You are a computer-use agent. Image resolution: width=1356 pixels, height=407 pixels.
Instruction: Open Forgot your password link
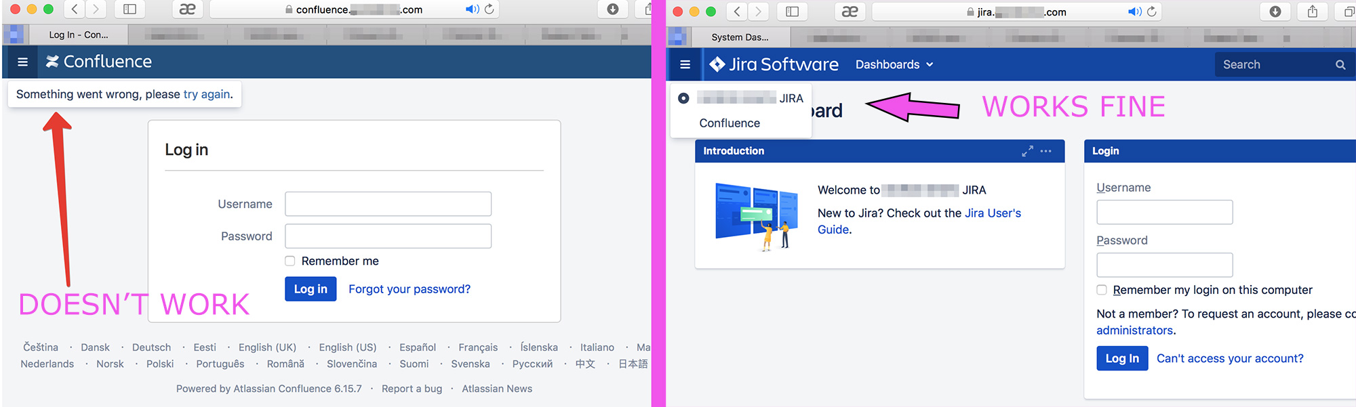coord(410,289)
